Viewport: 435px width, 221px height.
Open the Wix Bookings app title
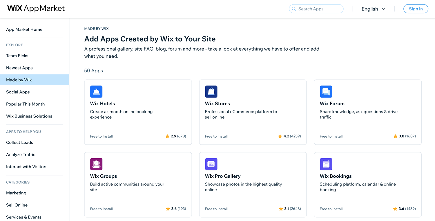[x=336, y=176]
